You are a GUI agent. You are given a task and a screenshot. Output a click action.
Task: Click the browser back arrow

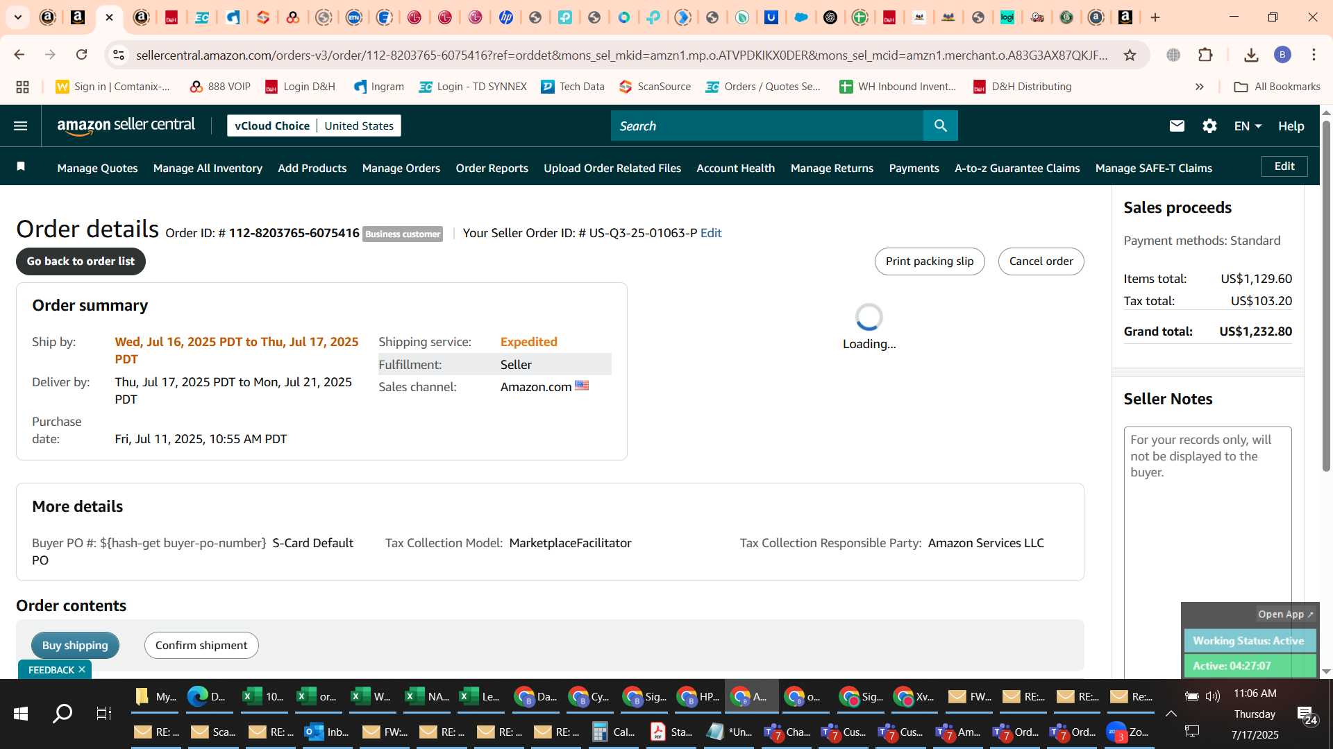[x=19, y=55]
